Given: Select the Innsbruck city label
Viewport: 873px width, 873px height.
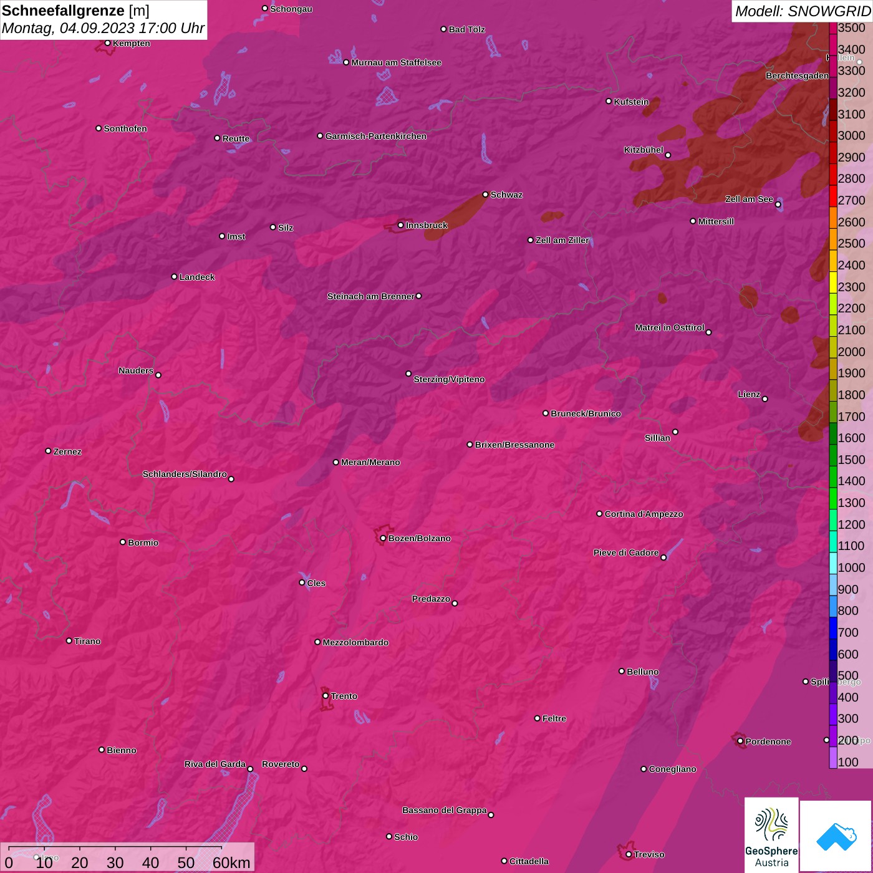Looking at the screenshot, I should [x=427, y=225].
